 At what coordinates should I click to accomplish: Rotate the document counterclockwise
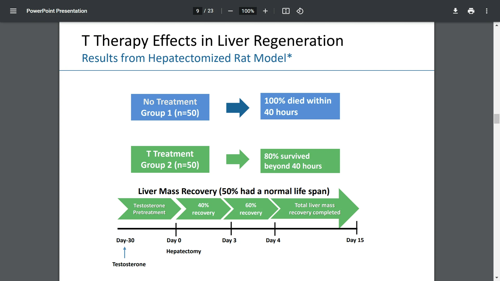[x=300, y=11]
